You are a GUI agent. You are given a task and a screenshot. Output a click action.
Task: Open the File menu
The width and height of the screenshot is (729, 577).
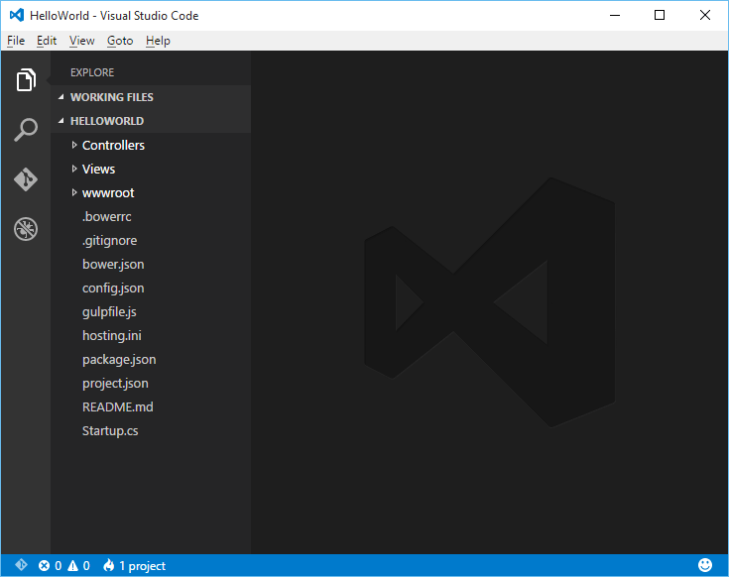[16, 41]
